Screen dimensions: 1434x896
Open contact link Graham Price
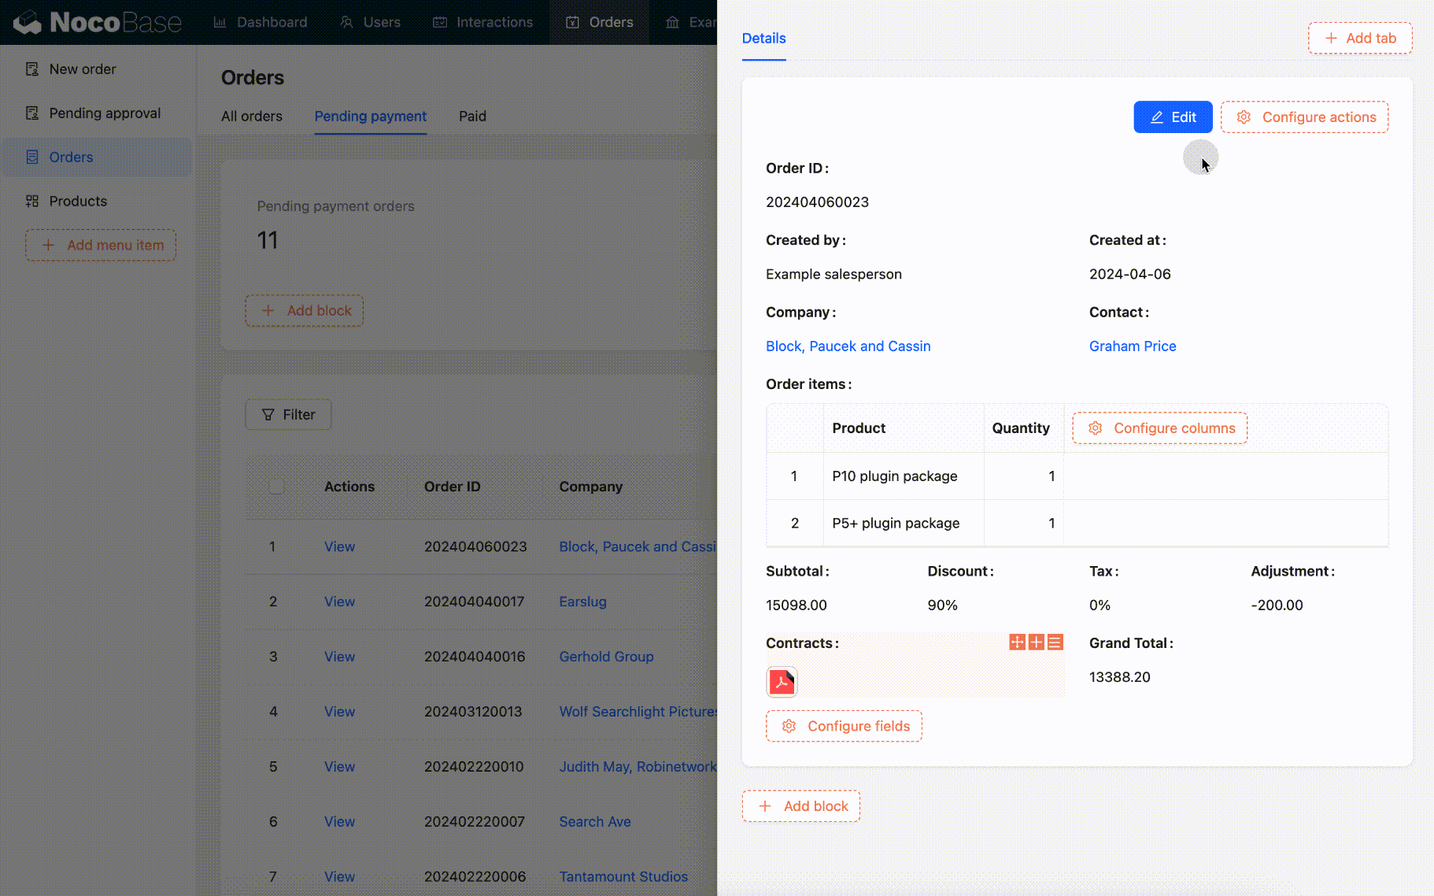(x=1133, y=346)
